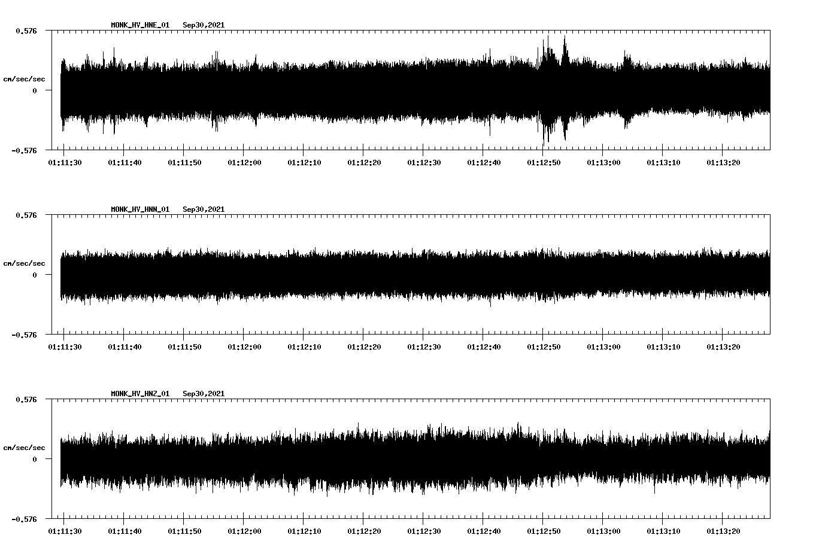
Task: Click the cm/sec/sec unit label on HNZ plot
Action: (x=24, y=448)
